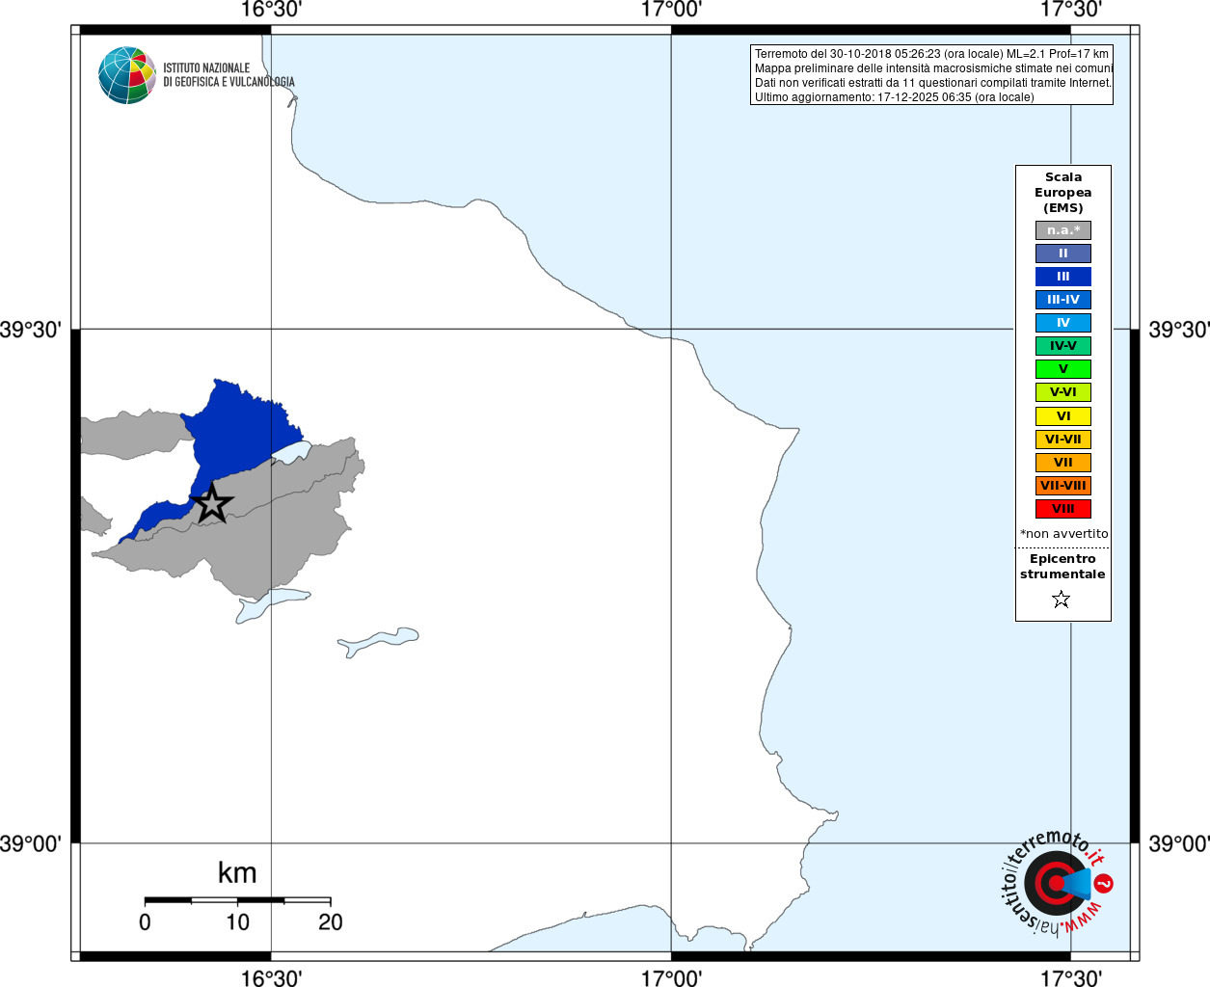The image size is (1210, 987).
Task: Select the yellow VI legend swatch
Action: pyautogui.click(x=1063, y=416)
